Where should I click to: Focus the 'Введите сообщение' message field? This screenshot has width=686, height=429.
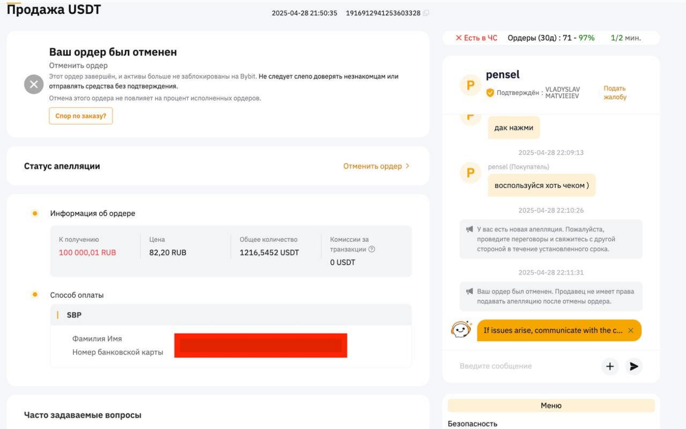tap(525, 366)
